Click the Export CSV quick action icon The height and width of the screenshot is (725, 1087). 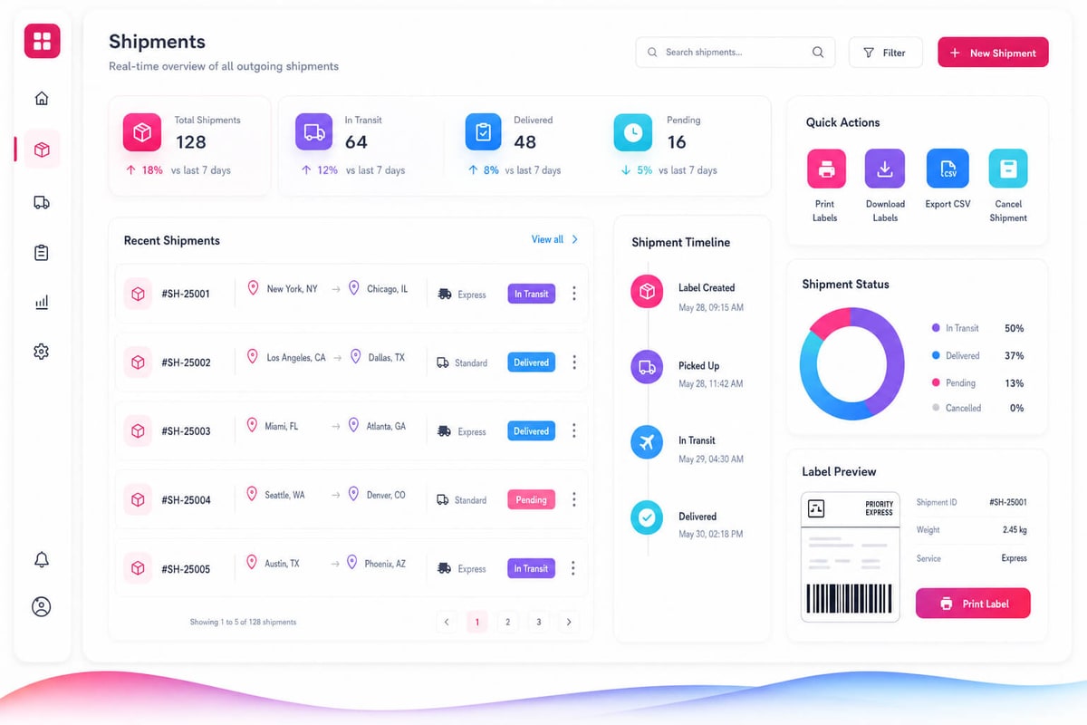(x=948, y=169)
